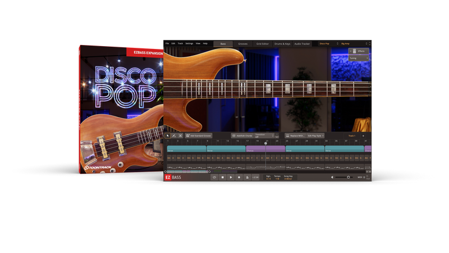449x253 pixels.
Task: Click the Disco Pop expansion box art
Action: (121, 109)
